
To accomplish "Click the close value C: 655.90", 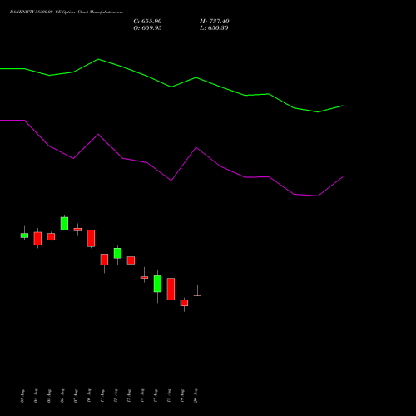I will tap(147, 22).
